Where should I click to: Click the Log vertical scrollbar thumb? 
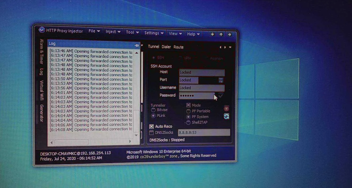[136, 121]
